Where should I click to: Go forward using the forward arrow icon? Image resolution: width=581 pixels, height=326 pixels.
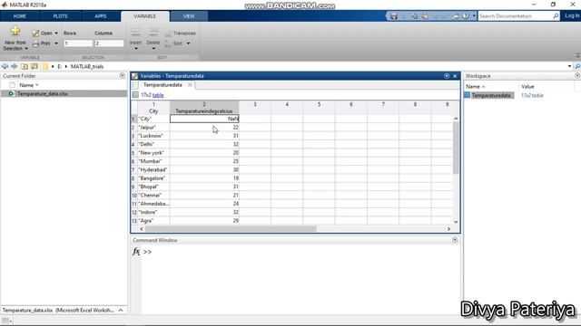click(x=15, y=66)
